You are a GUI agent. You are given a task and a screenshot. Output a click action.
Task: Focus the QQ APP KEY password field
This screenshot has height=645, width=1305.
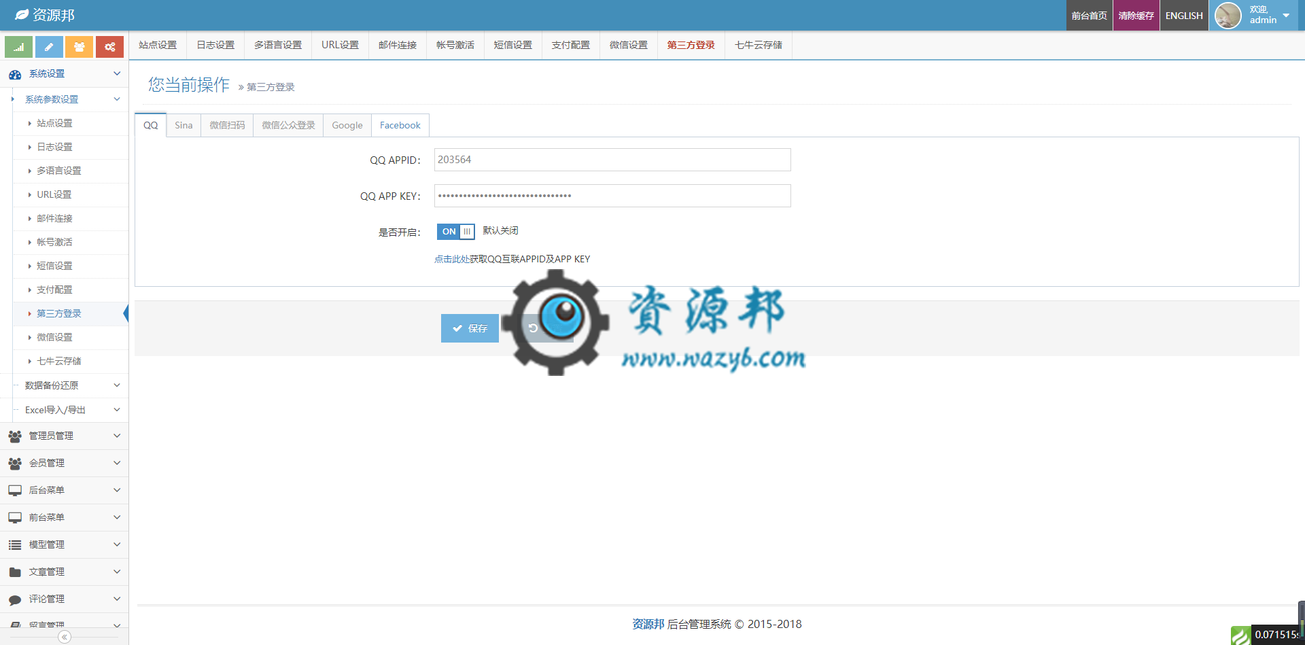pos(612,196)
